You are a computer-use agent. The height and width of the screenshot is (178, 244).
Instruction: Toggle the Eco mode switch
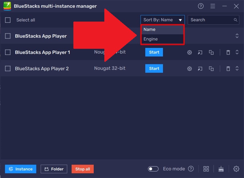click(x=153, y=169)
